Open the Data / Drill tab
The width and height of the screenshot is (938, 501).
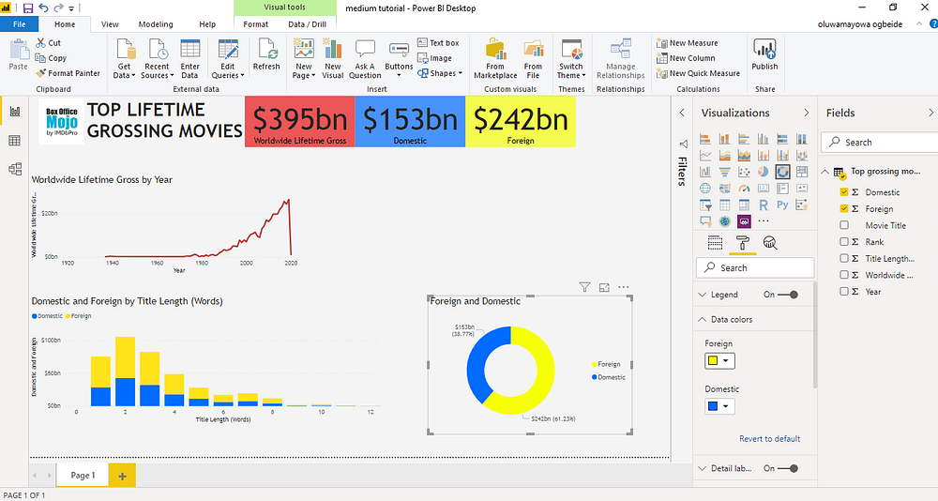307,24
